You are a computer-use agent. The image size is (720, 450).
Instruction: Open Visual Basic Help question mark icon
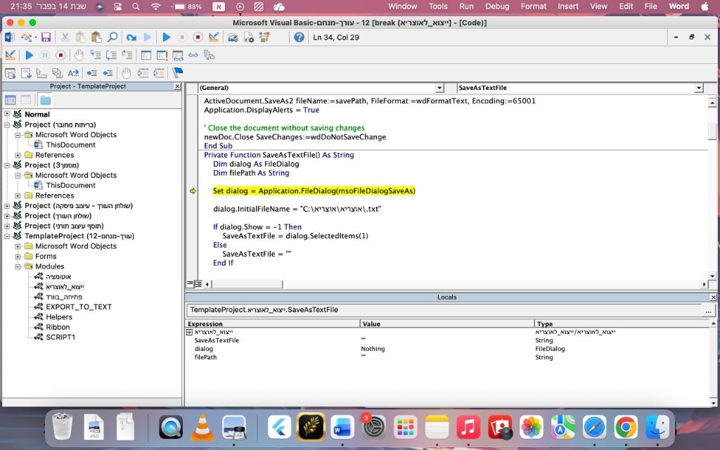click(x=299, y=37)
